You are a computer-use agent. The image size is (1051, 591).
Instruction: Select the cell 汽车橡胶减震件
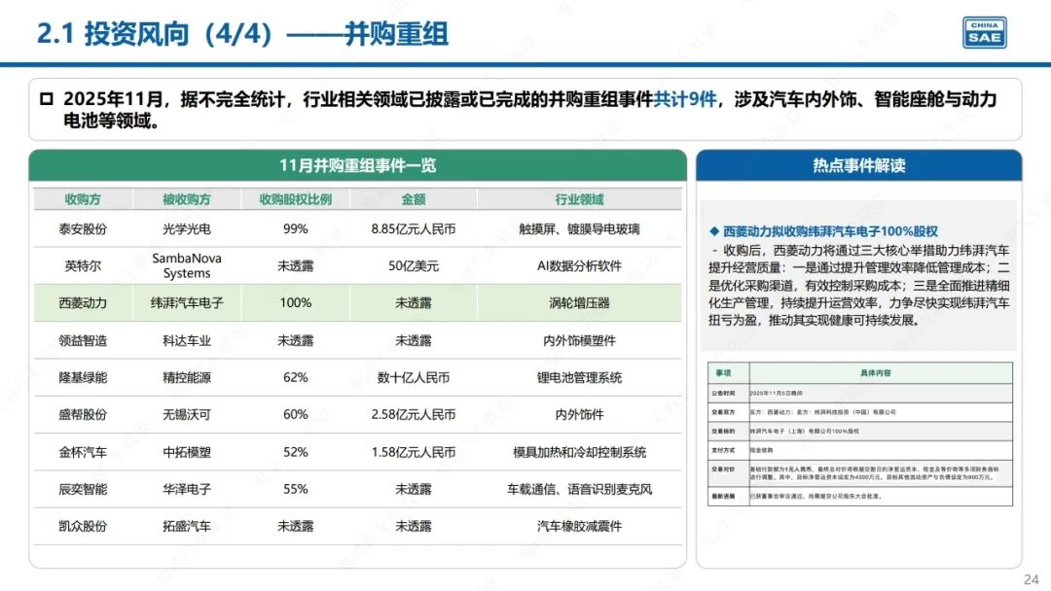579,527
